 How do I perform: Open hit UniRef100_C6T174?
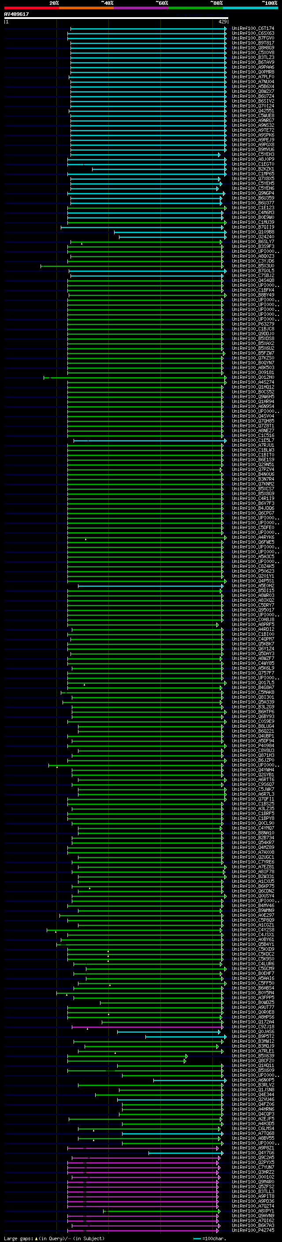pyautogui.click(x=253, y=29)
